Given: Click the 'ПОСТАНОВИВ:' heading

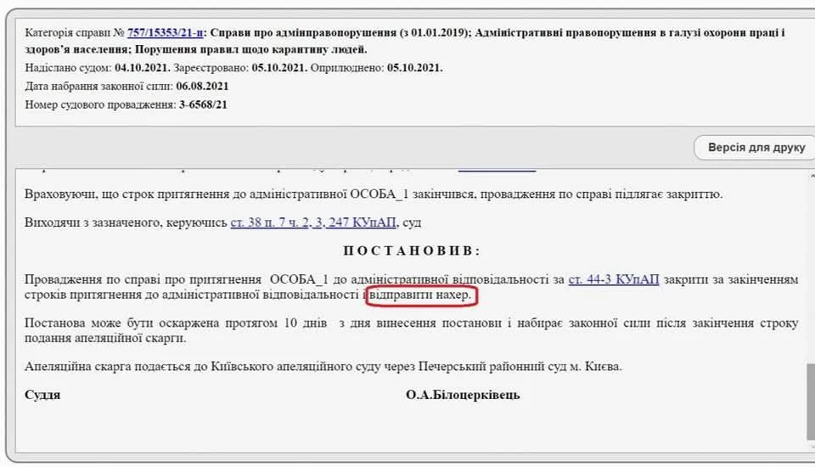Looking at the screenshot, I should tap(411, 250).
